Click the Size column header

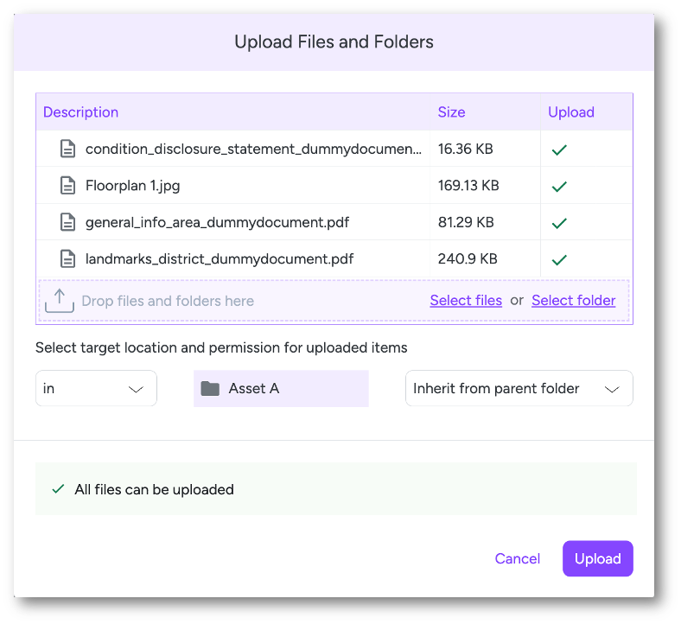(x=451, y=112)
